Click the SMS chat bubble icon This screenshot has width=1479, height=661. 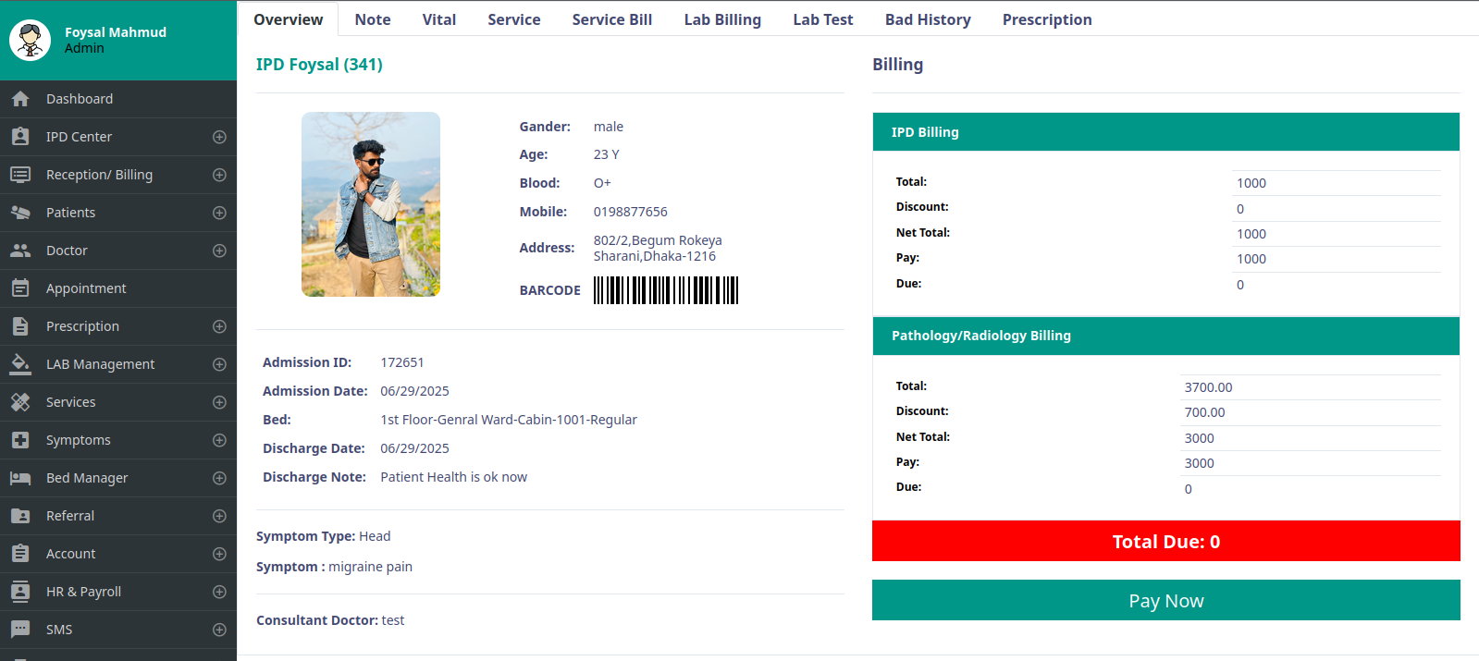pos(20,630)
